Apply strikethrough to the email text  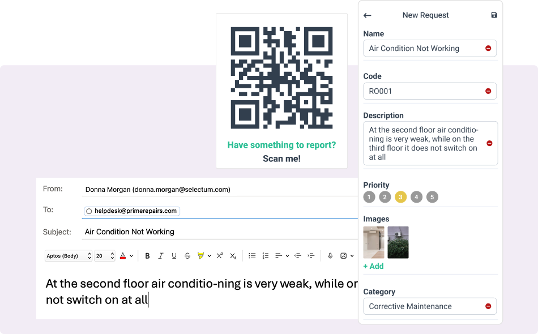(x=187, y=256)
